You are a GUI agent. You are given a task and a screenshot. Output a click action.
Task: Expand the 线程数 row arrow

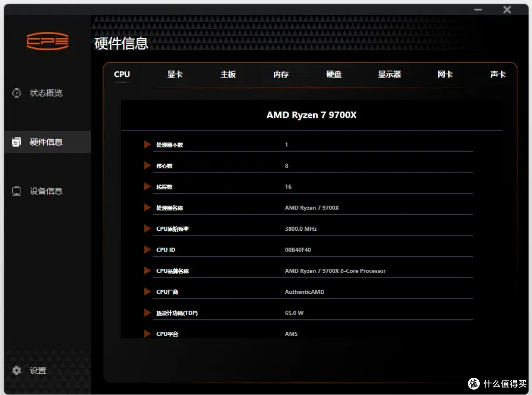pos(147,186)
